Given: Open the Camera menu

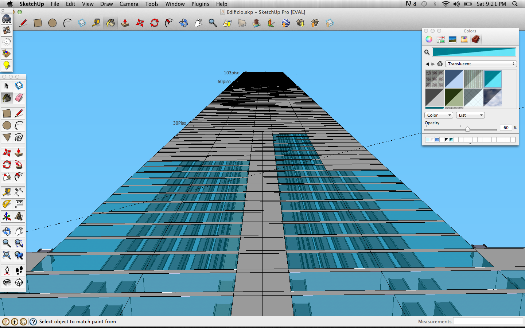Looking at the screenshot, I should pyautogui.click(x=129, y=4).
